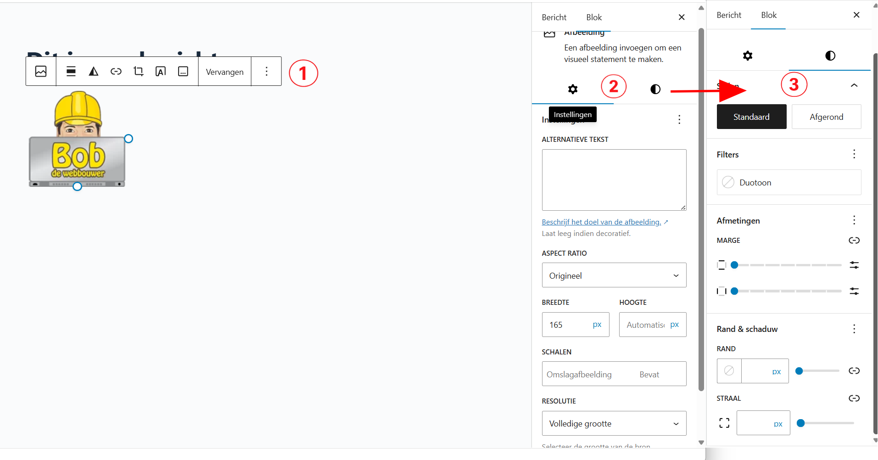This screenshot has width=878, height=460.
Task: Add text over image toolbar icon
Action: click(x=161, y=72)
